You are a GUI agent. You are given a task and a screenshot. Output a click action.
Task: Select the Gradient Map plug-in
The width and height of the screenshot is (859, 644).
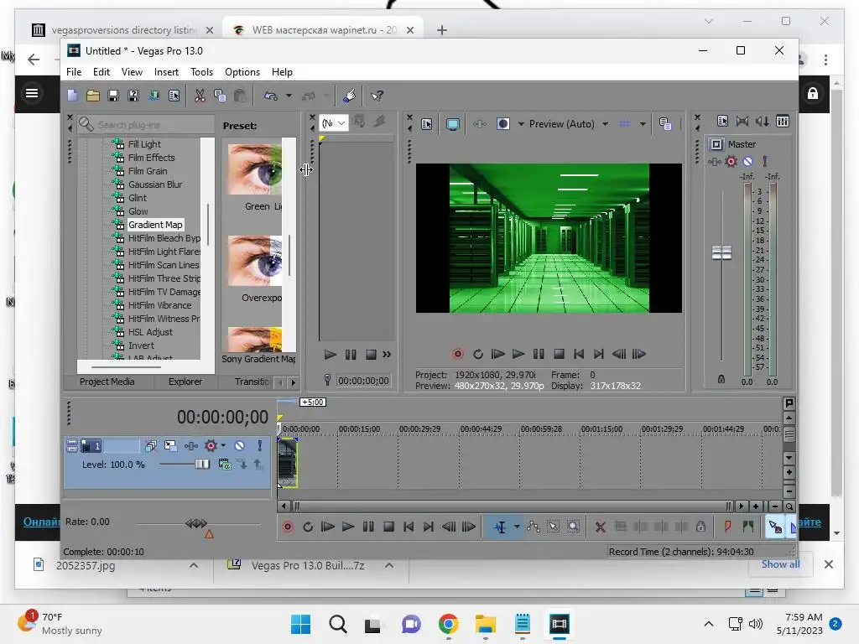155,225
